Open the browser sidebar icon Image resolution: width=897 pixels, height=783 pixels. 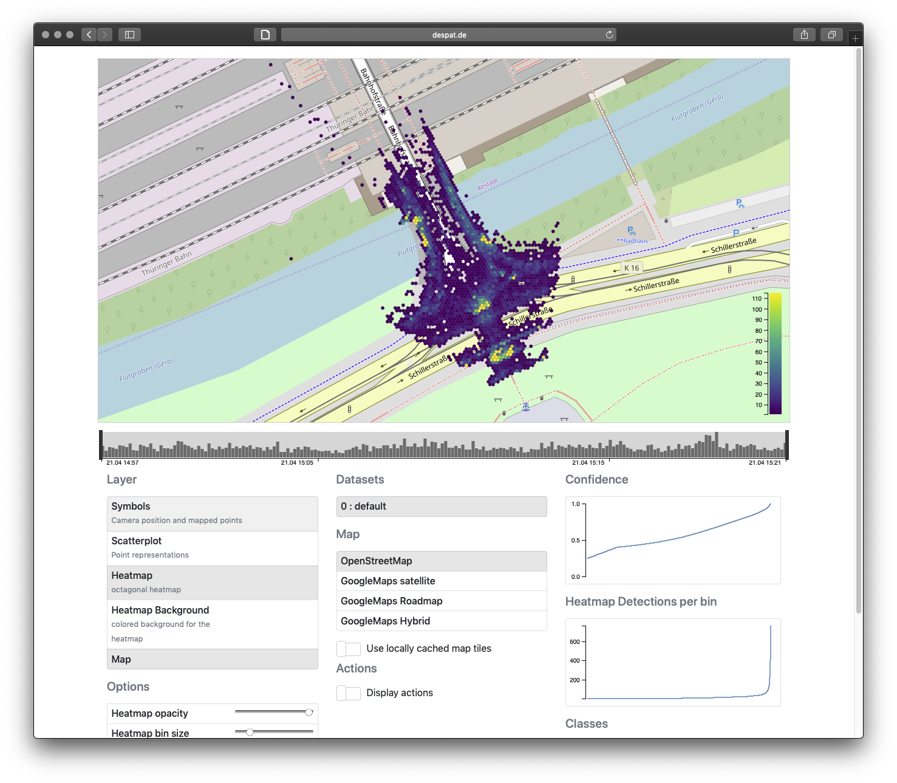point(129,35)
